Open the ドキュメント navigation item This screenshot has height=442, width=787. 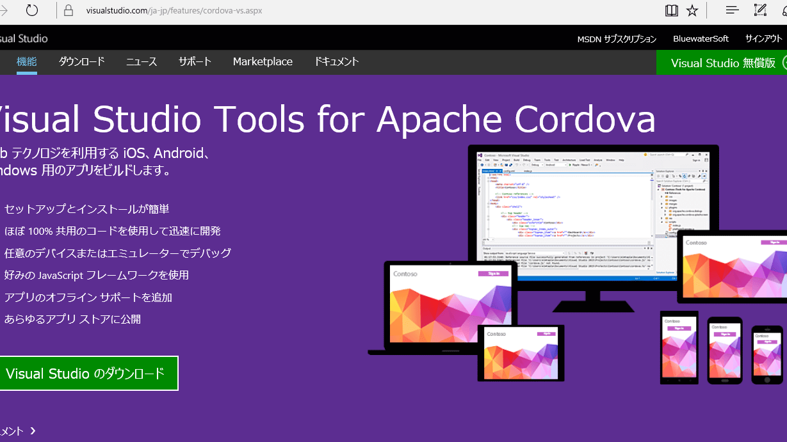point(336,62)
